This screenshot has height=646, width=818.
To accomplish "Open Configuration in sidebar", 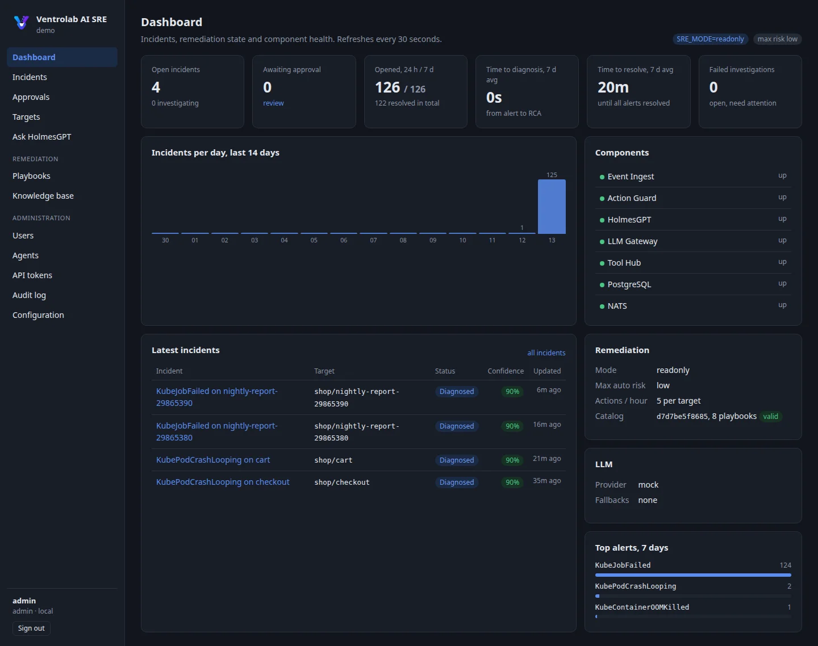I will 62,315.
